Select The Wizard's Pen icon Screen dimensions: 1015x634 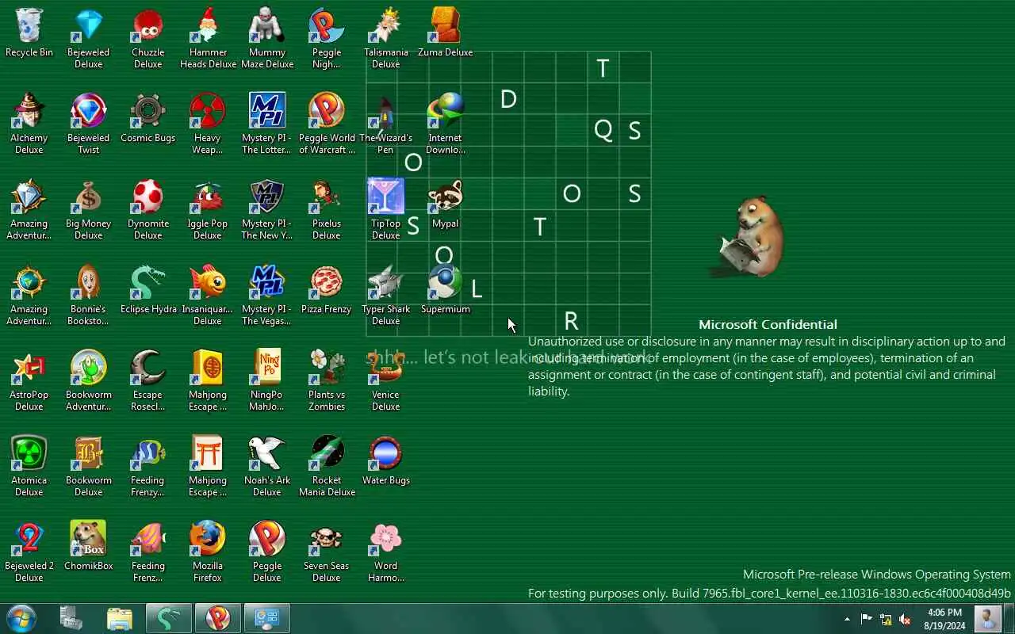click(386, 124)
